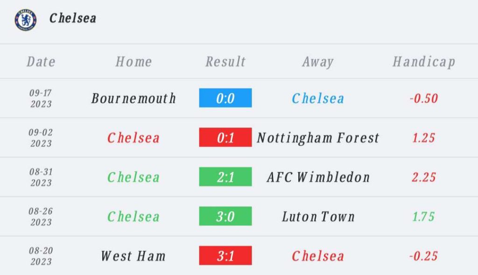Screen dimensions: 478x275
Task: Click the West Ham home team name
Action: [x=134, y=256]
